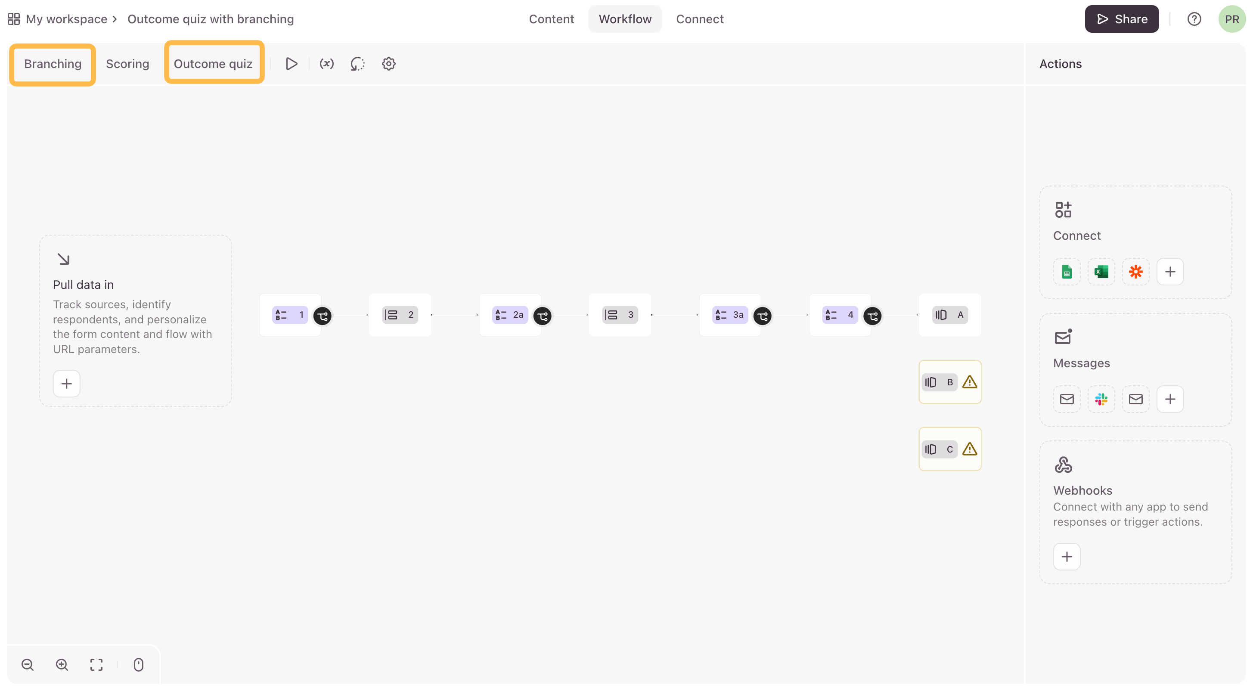Select ending screen A node

(x=949, y=315)
